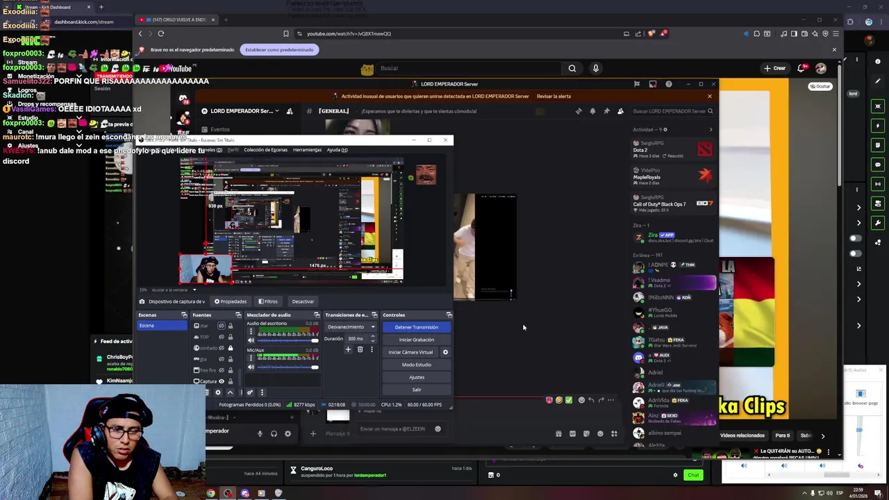Open advanced audio properties gears icon

(250, 392)
